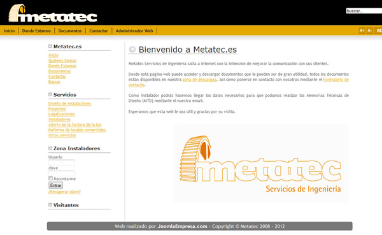
Task: Click the Copyright © Metatec 2008 - 2012 text
Action: point(248,226)
